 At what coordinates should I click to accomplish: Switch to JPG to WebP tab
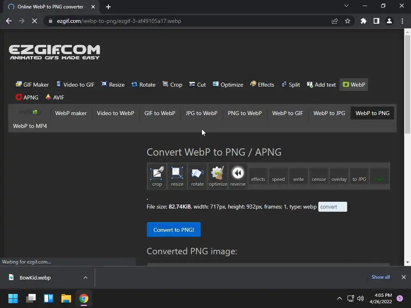pyautogui.click(x=201, y=113)
